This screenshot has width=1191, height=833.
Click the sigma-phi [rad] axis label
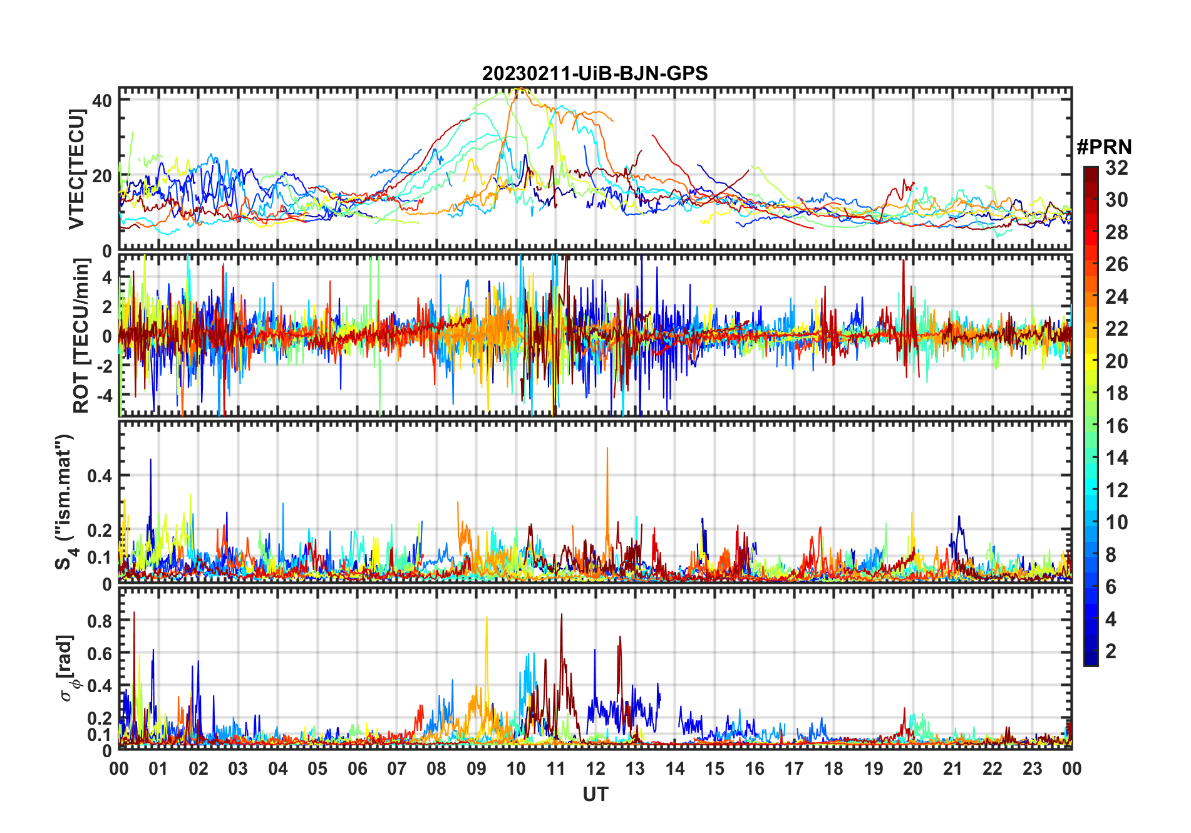pyautogui.click(x=68, y=668)
